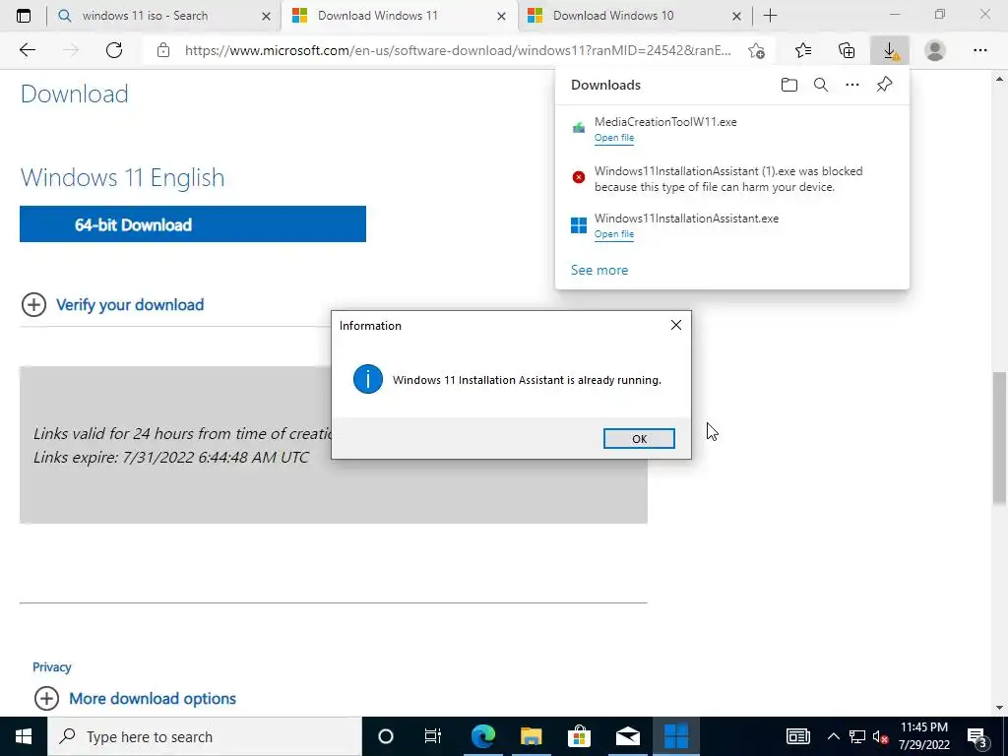Close the windows 11 iso Search tab
The image size is (1008, 756).
coord(266,16)
